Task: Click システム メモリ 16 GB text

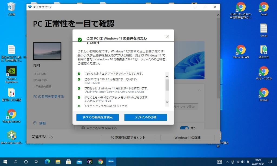Action: [x=97, y=101]
